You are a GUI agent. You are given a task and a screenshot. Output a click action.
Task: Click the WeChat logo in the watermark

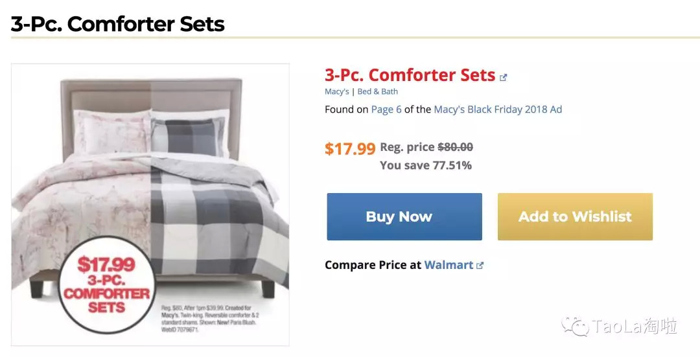coord(575,326)
